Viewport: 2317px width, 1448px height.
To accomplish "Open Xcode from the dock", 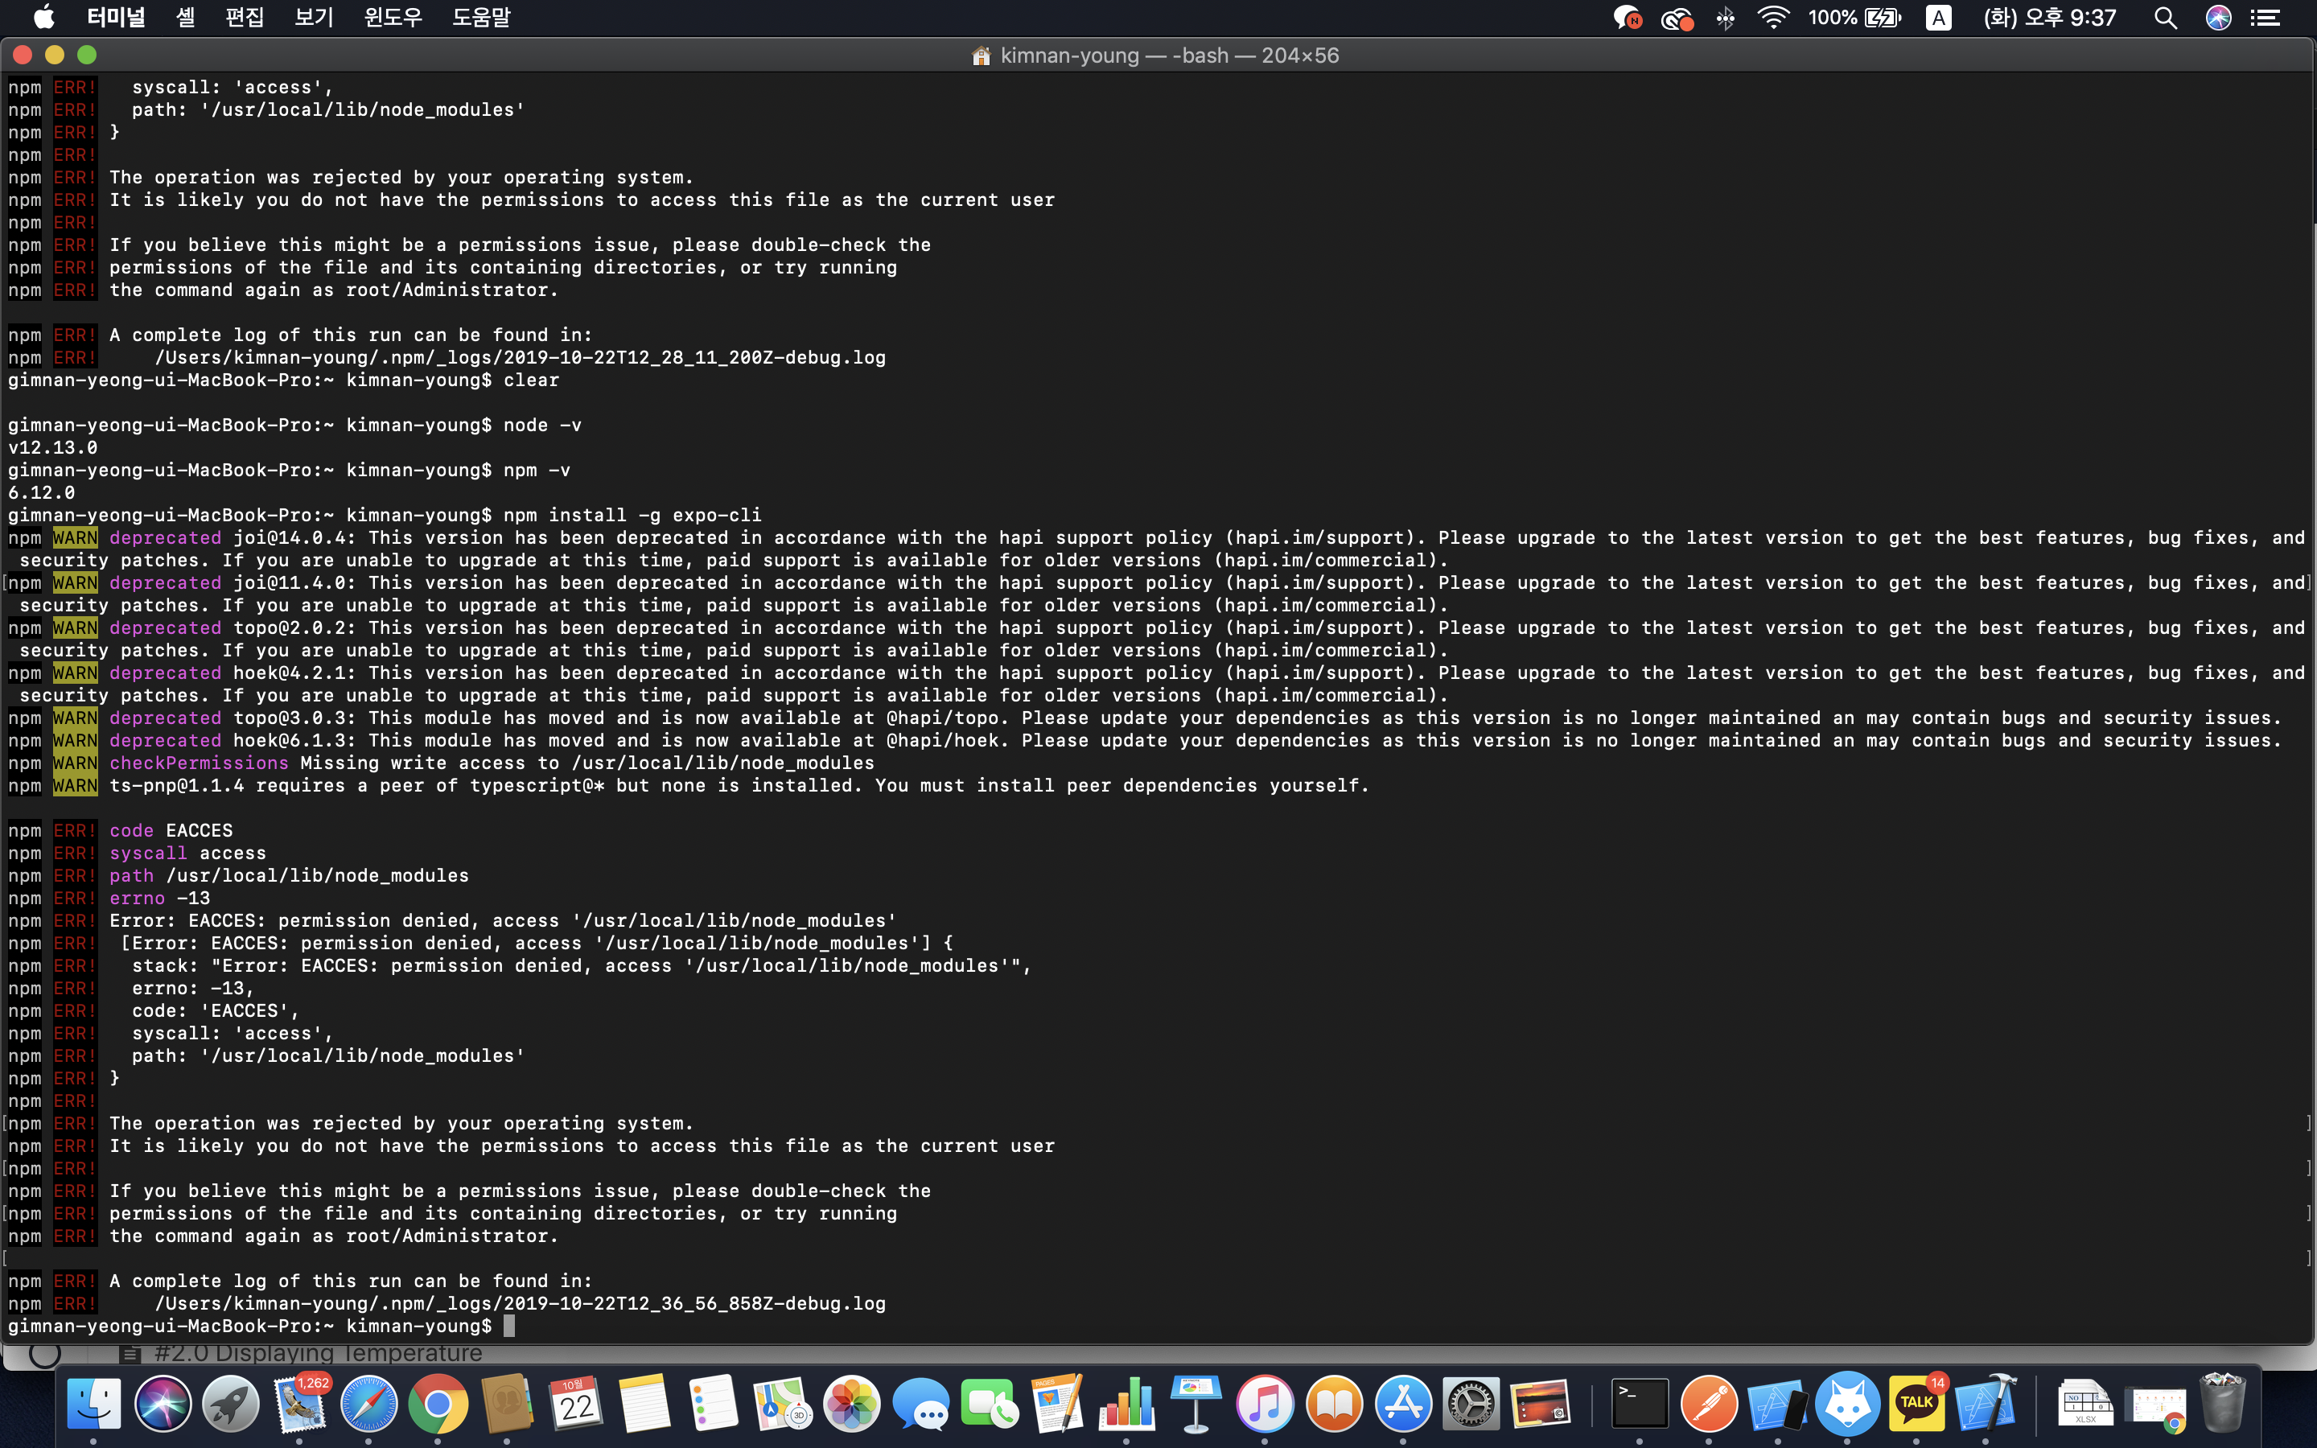I will [x=1985, y=1404].
